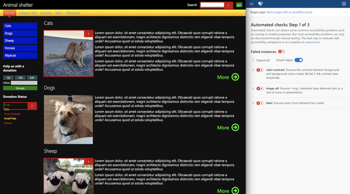350x194 pixels.
Task: Open the Jobs navigation tab
Action: coord(58,13)
